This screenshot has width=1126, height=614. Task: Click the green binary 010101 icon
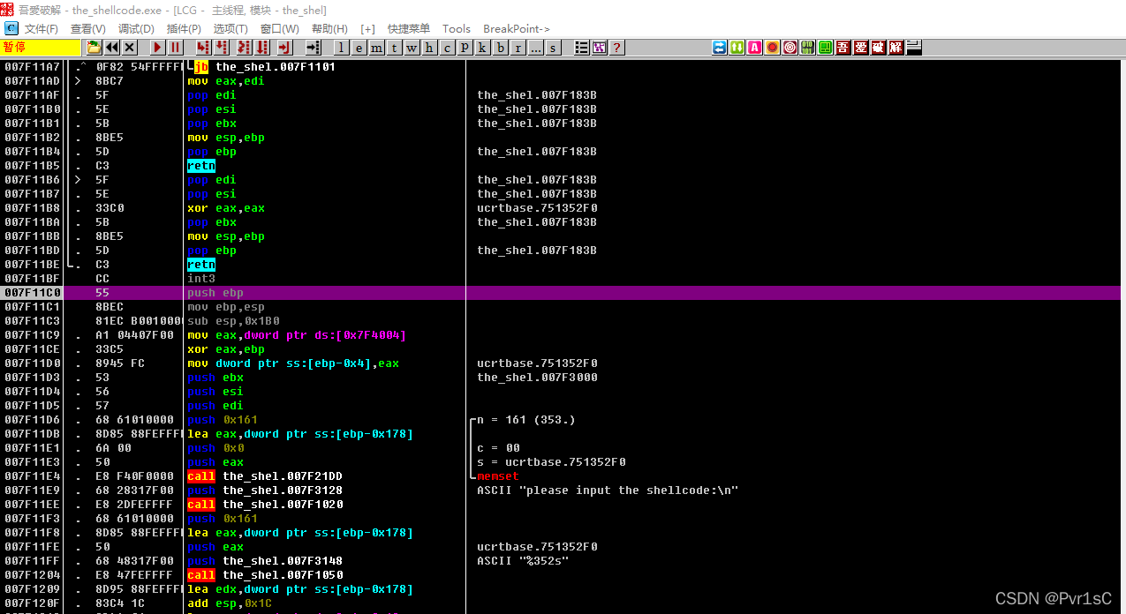click(807, 48)
